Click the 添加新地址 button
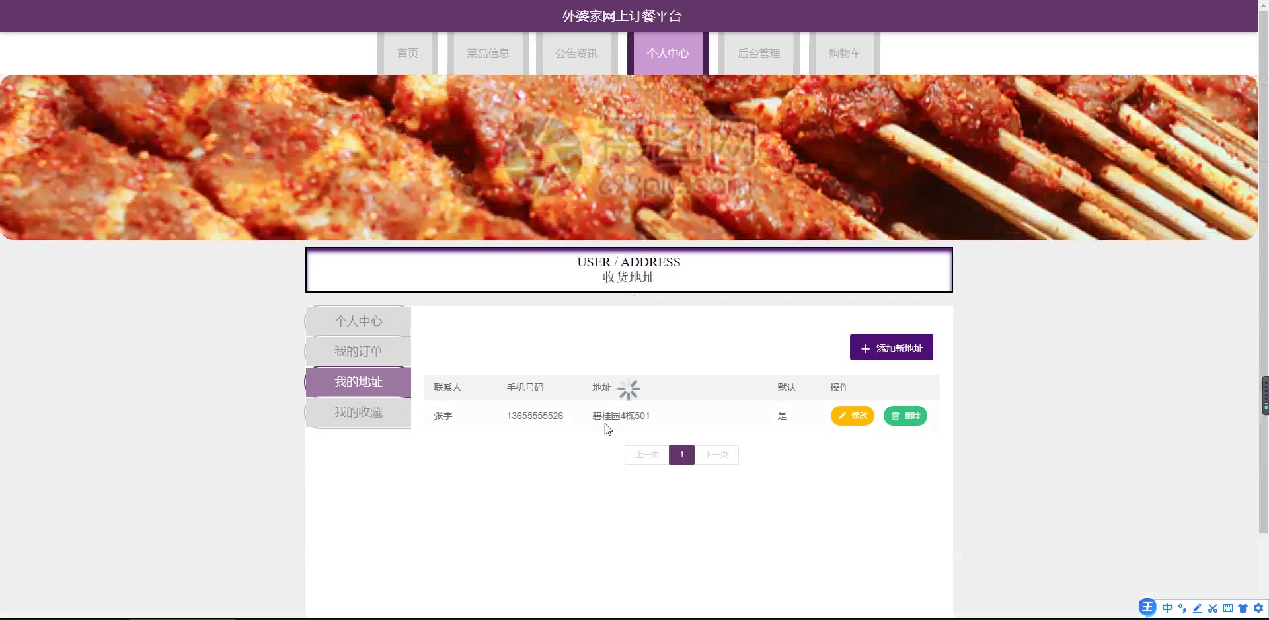The image size is (1269, 620). 892,347
